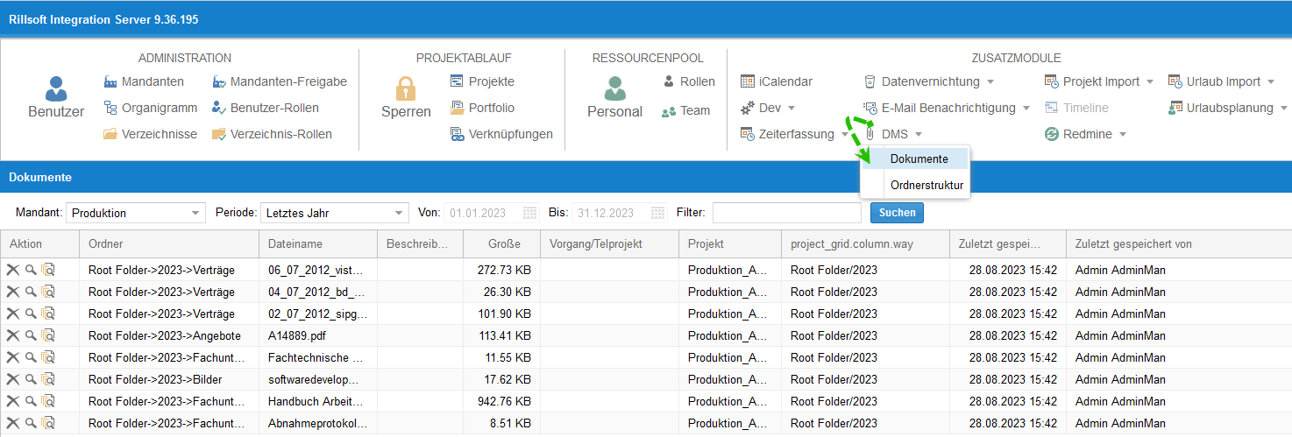Select Dokumente in DMS menu
The height and width of the screenshot is (437, 1292).
[915, 159]
